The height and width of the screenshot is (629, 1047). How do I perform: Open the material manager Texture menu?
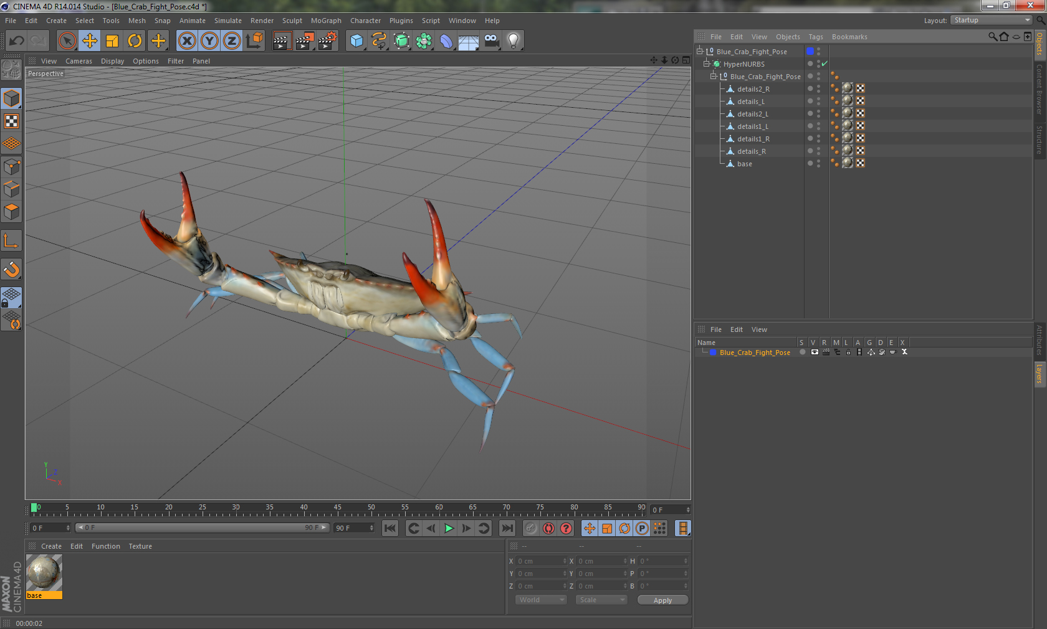click(x=140, y=546)
